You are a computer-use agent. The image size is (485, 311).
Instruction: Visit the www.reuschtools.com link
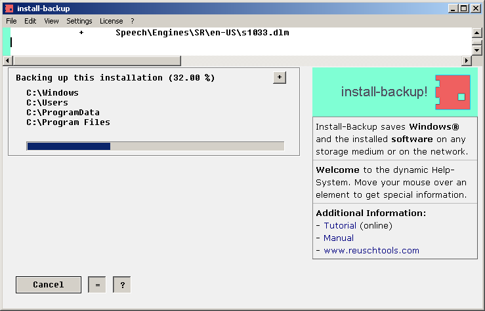click(371, 250)
